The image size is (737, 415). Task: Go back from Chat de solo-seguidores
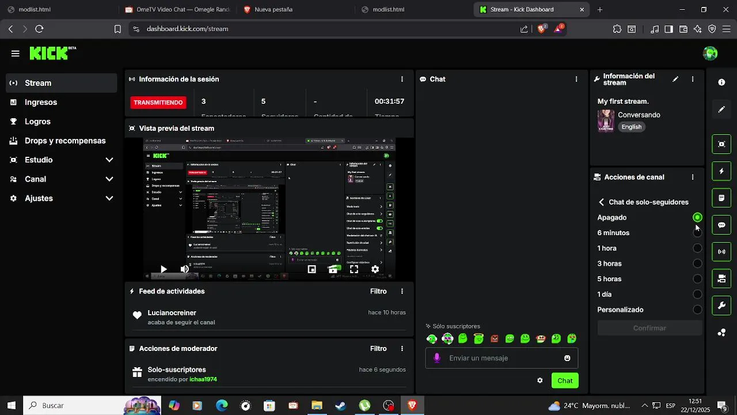[x=602, y=202]
